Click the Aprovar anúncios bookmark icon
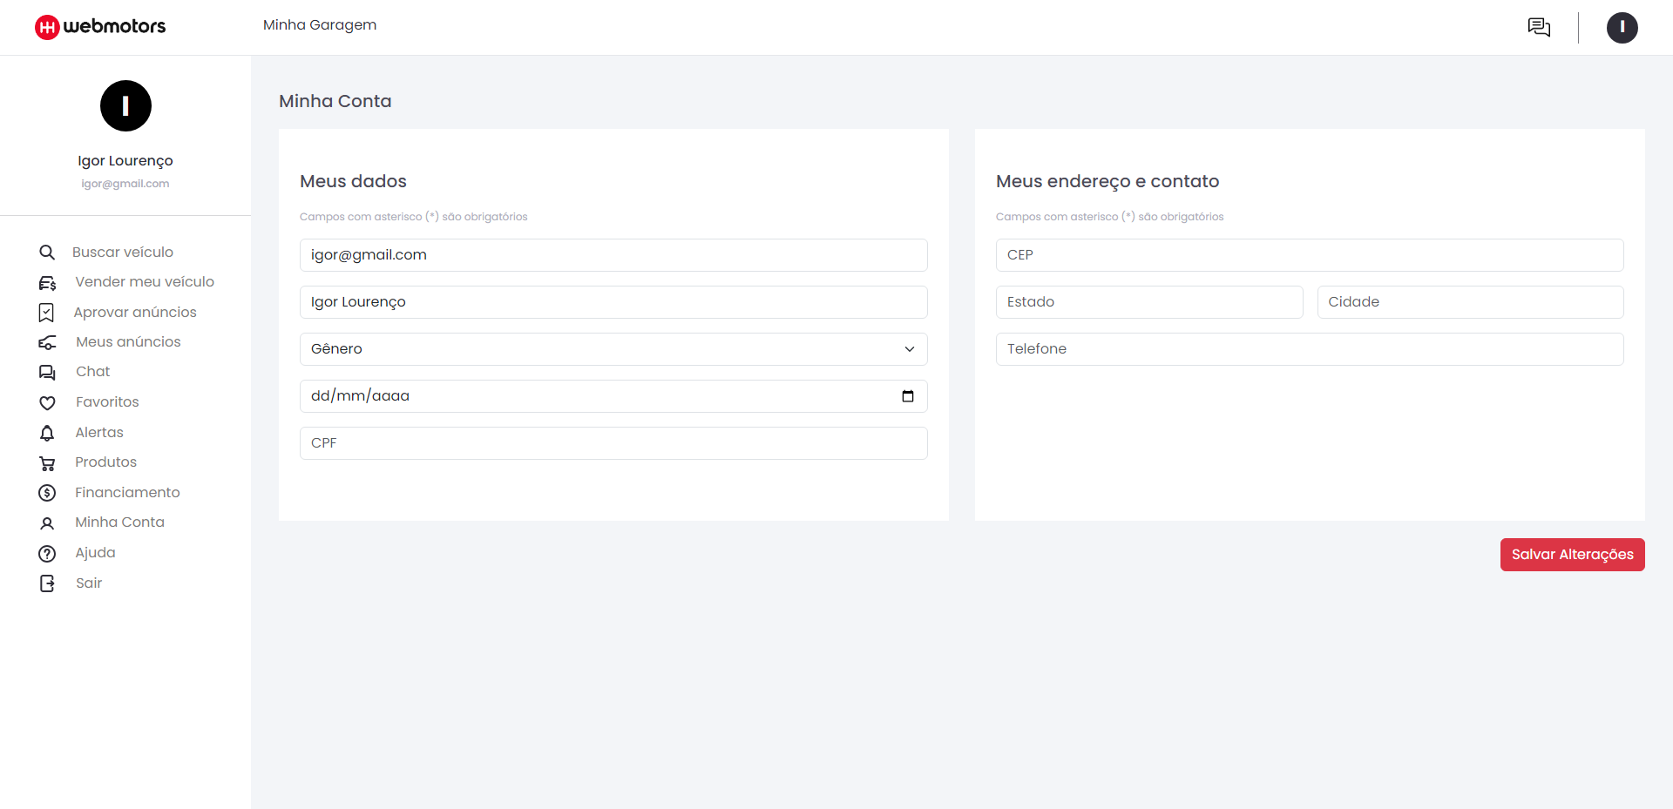This screenshot has width=1673, height=809. pyautogui.click(x=46, y=313)
